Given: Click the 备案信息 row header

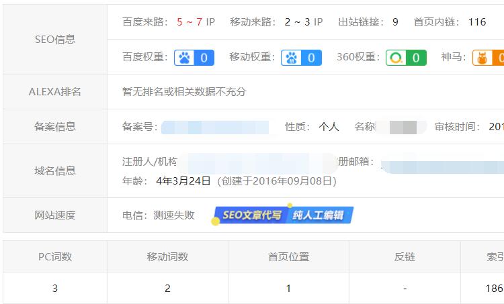Looking at the screenshot, I should pos(55,126).
